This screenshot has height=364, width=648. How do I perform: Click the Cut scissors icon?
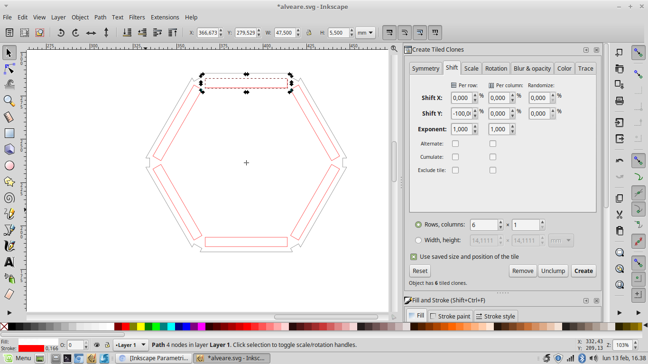point(619,214)
